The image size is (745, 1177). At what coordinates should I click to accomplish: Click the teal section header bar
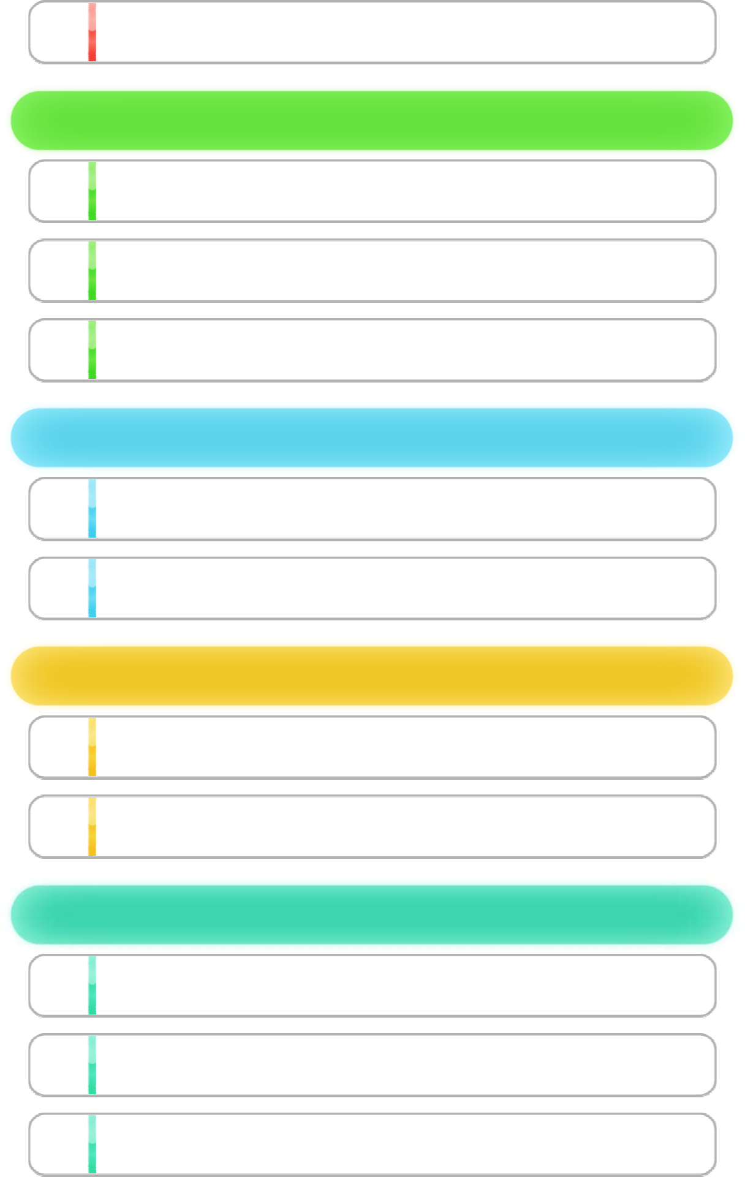click(x=372, y=914)
